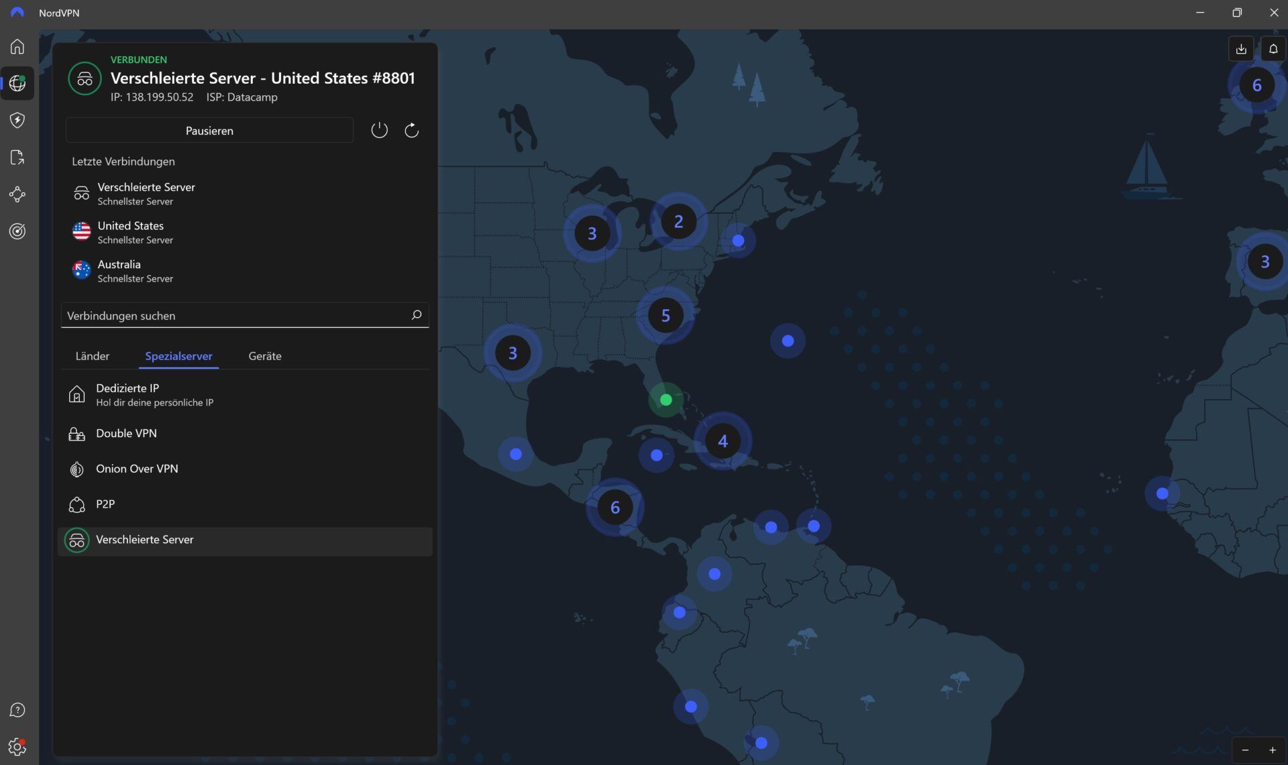The image size is (1288, 765).
Task: Select the Spezialserver tab
Action: 178,356
